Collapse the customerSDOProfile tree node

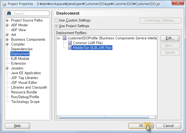click(58, 38)
